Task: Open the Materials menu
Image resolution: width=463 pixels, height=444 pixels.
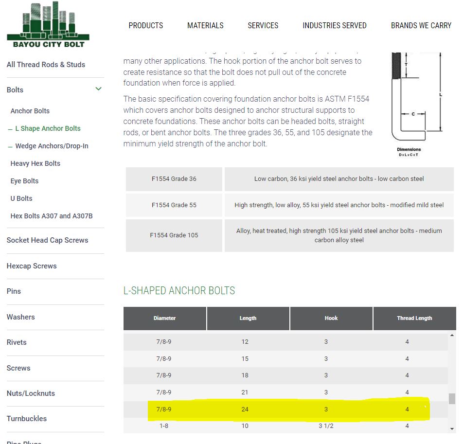Action: point(205,25)
